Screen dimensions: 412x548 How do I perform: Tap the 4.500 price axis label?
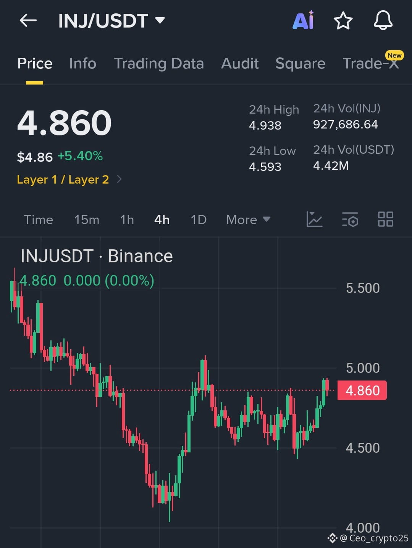(363, 448)
